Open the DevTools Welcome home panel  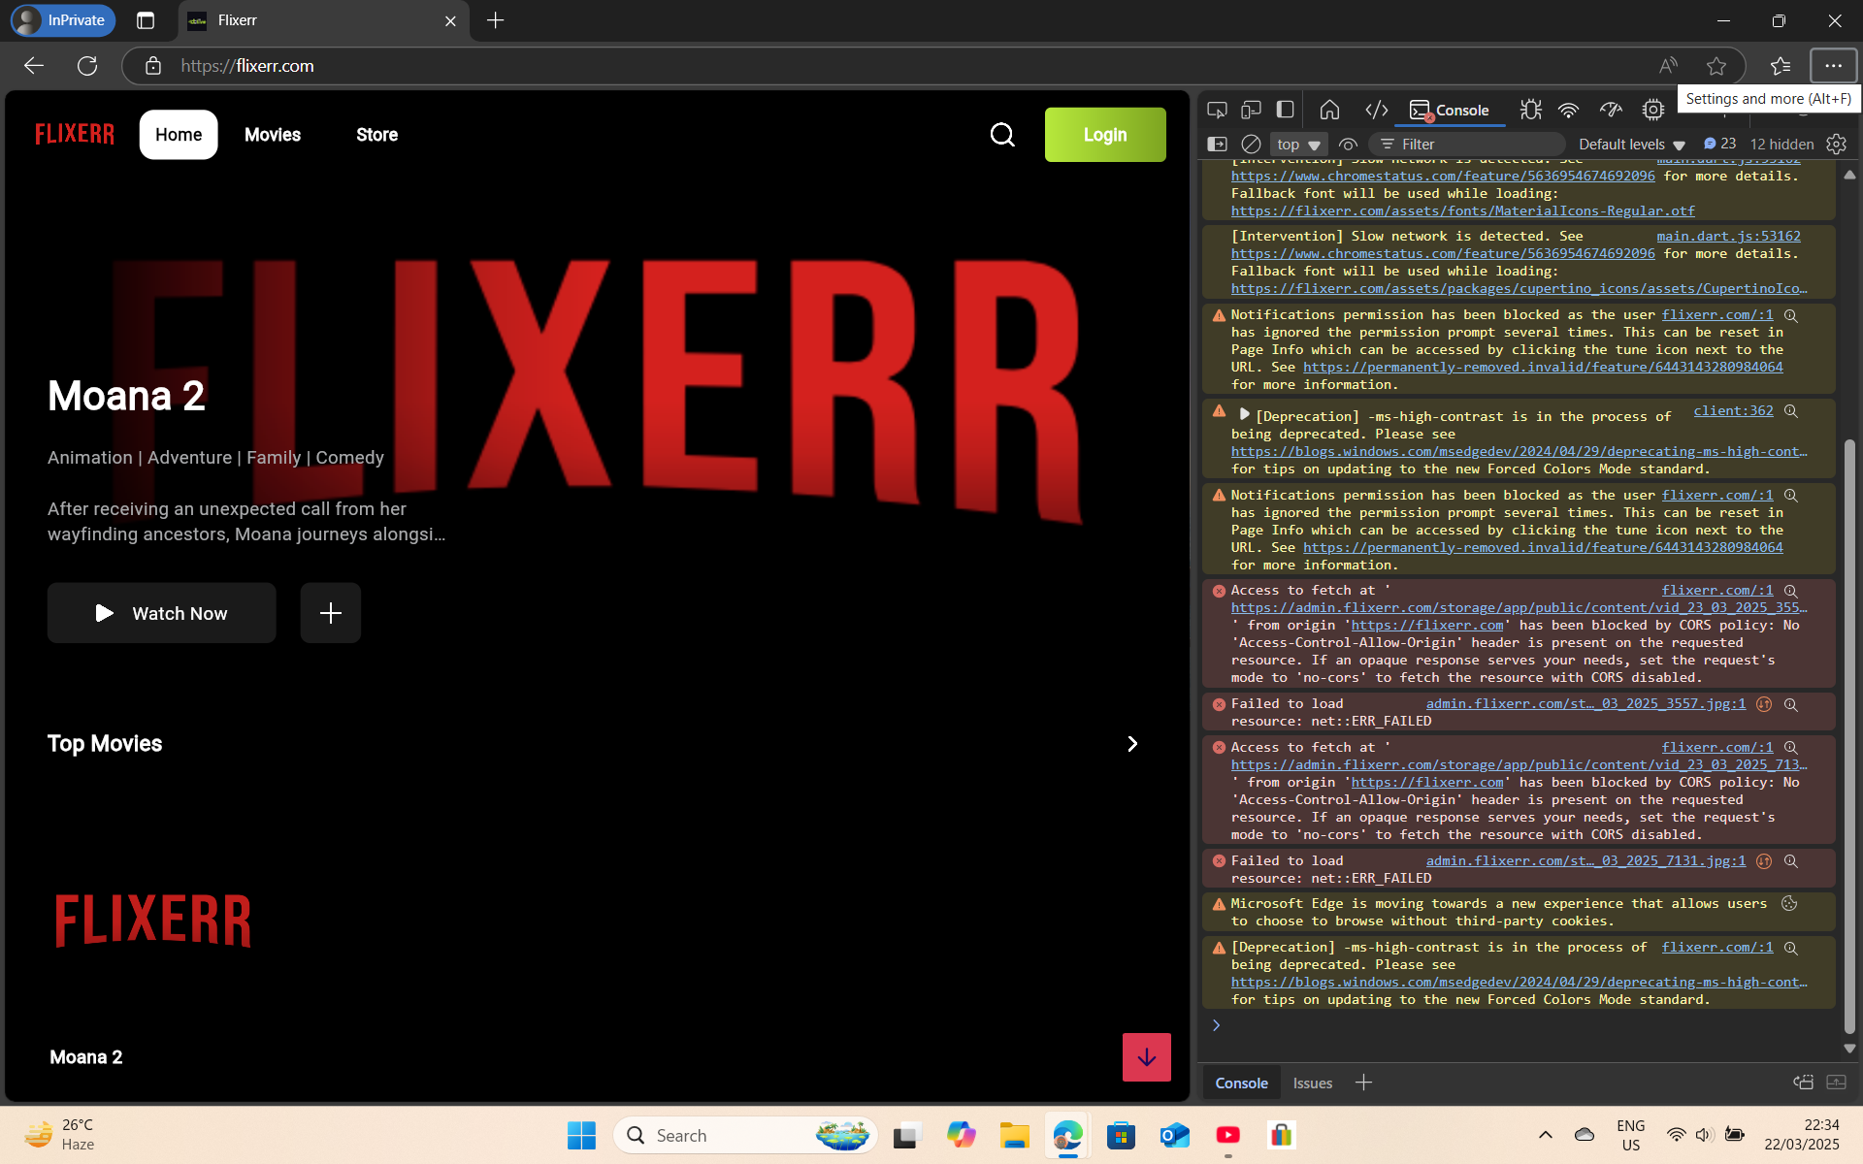click(x=1330, y=110)
